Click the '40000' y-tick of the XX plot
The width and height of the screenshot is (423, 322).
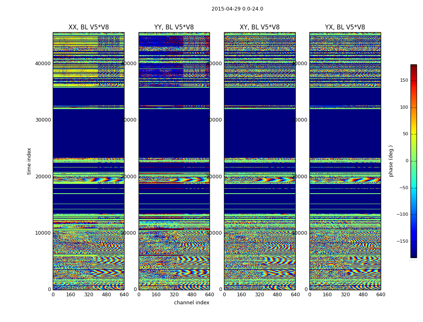click(x=43, y=64)
